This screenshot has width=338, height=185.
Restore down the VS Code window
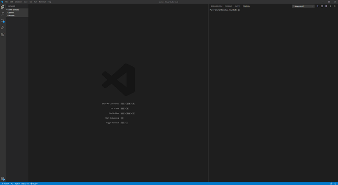(x=329, y=2)
